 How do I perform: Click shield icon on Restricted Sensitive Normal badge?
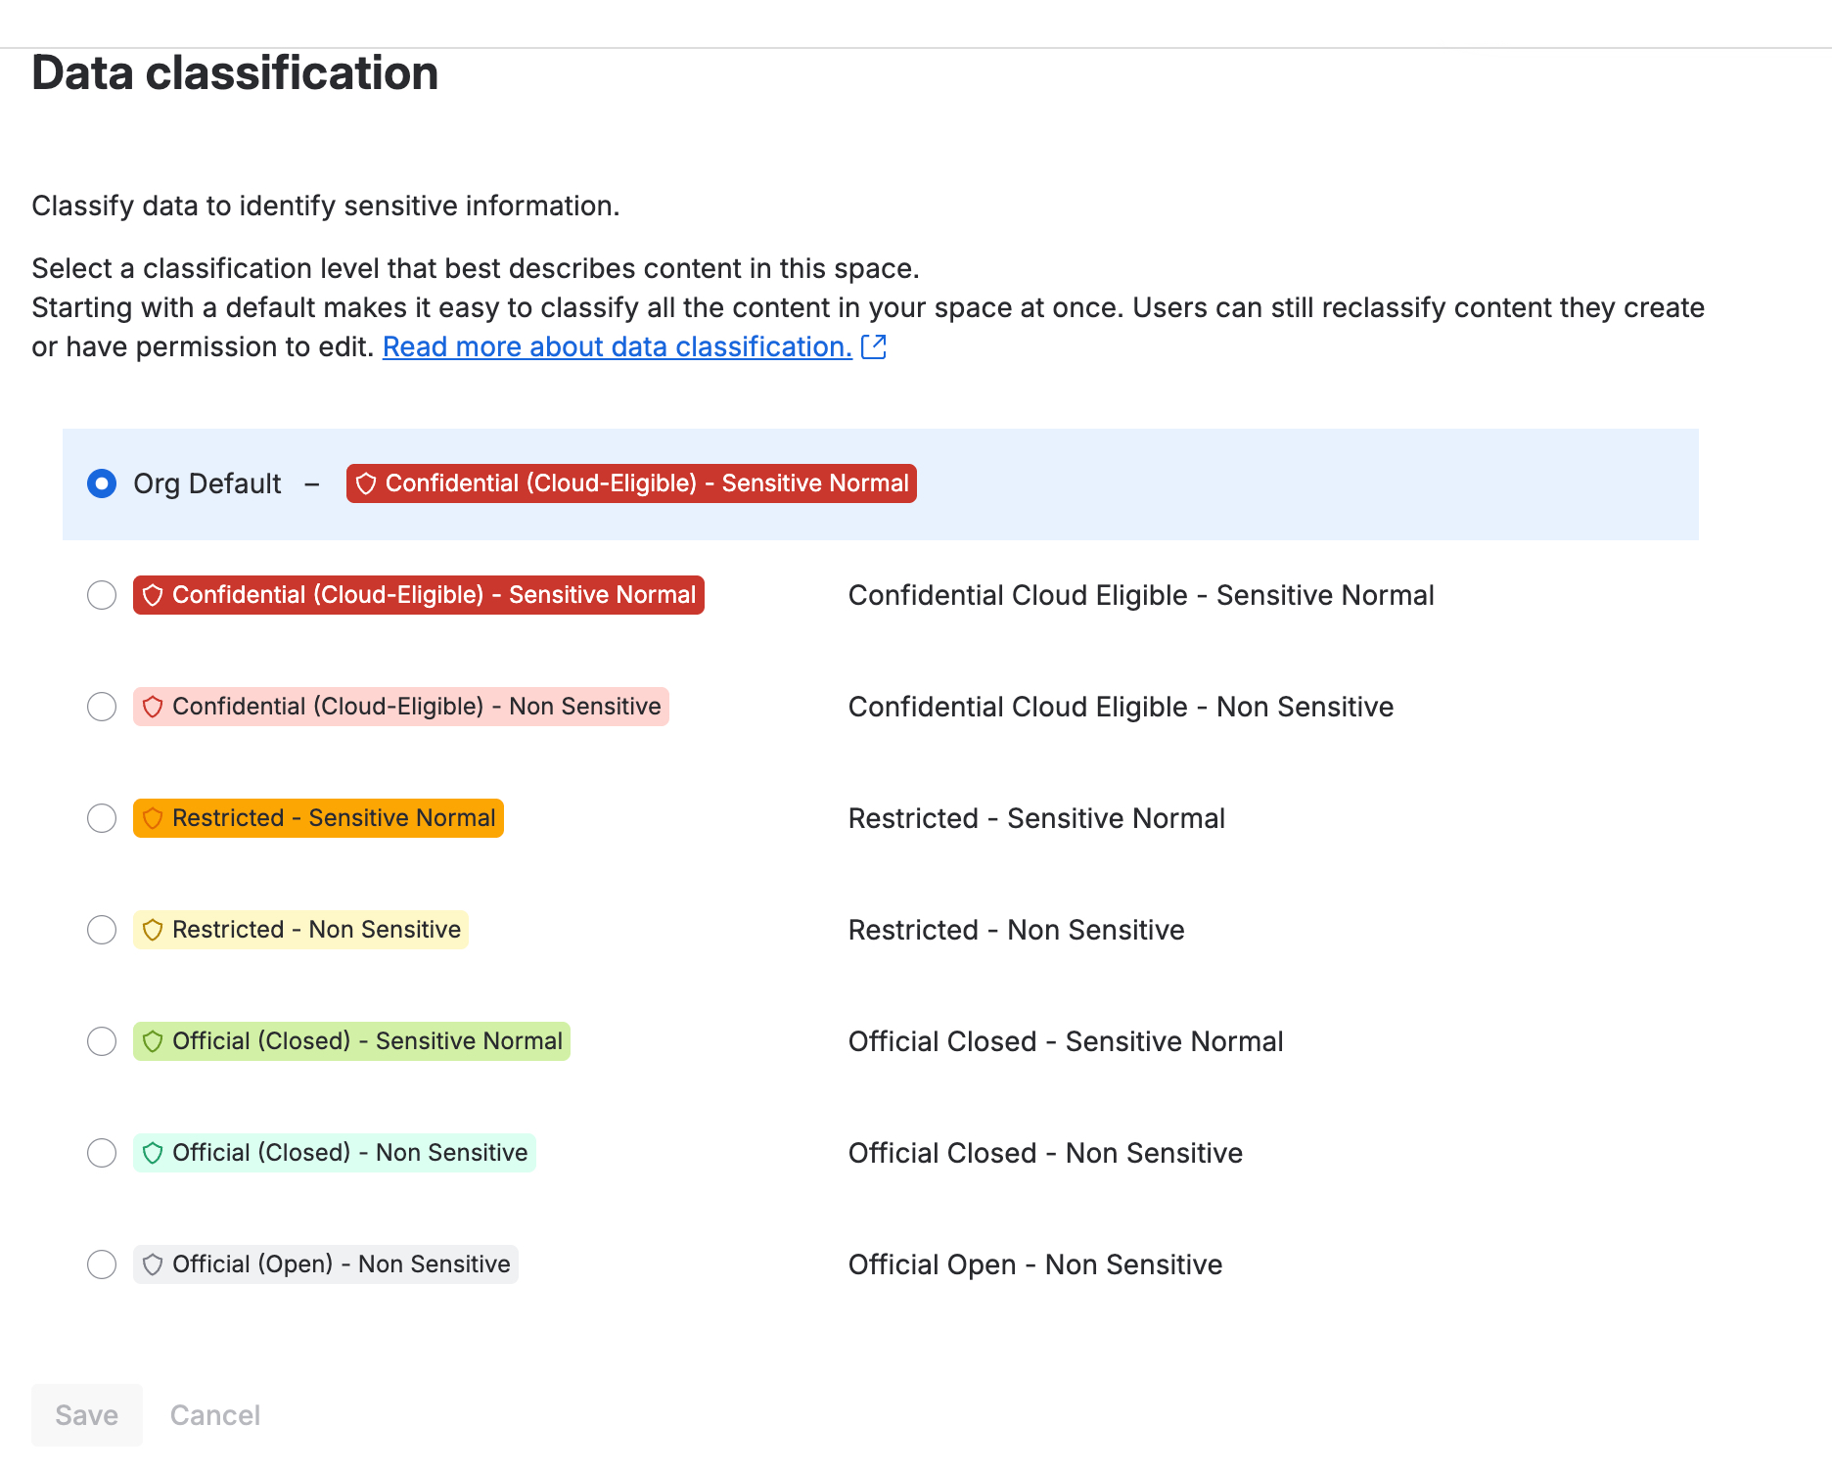[153, 818]
